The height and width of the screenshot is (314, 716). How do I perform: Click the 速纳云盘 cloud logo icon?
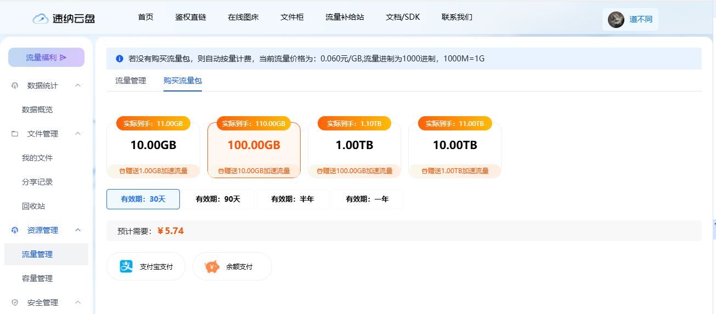[41, 19]
